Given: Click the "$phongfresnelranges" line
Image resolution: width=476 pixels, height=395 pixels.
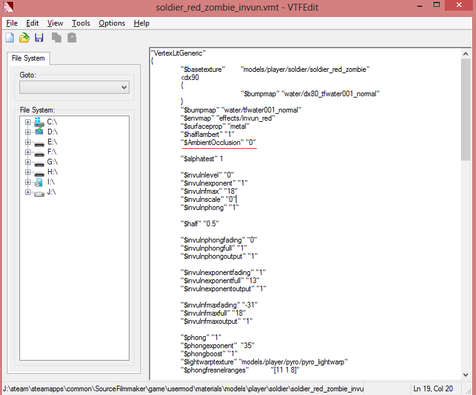Looking at the screenshot, I should click(x=240, y=370).
